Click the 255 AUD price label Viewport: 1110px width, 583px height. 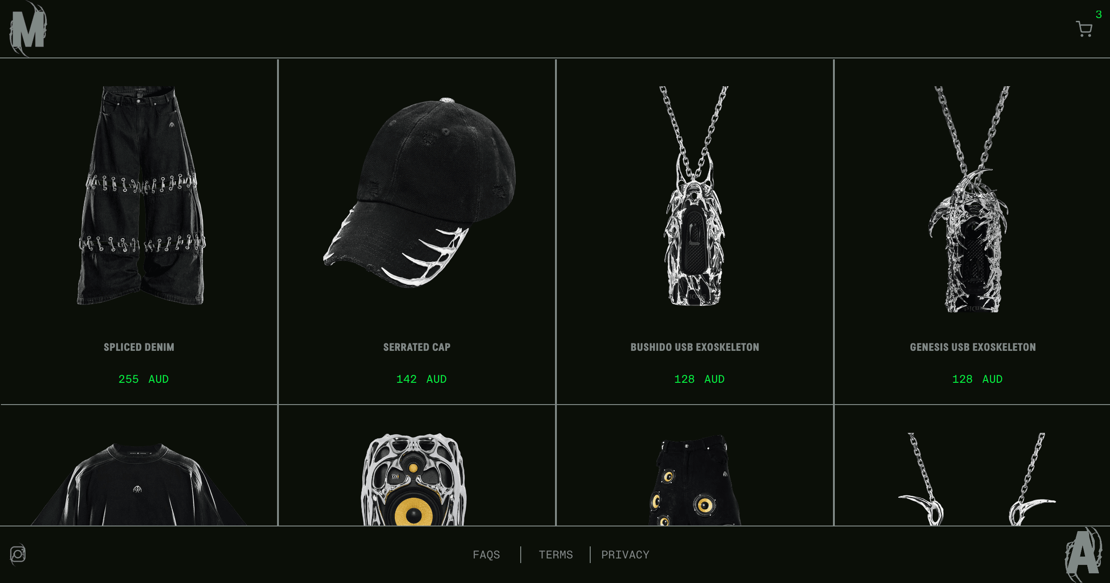[x=144, y=379]
